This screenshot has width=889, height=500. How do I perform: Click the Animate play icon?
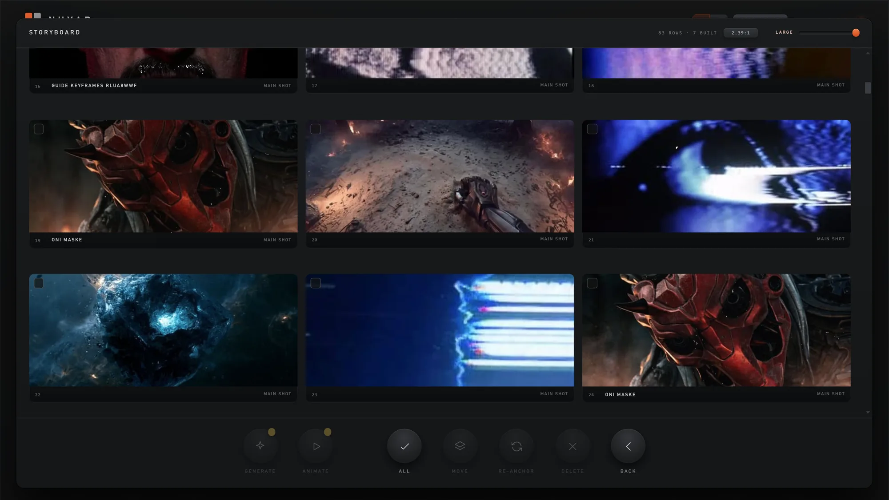tap(316, 446)
